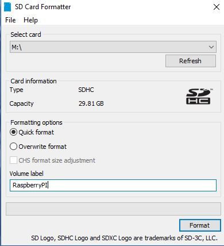Start formatting with the Format button
Image resolution: width=224 pixels, height=246 pixels.
click(x=200, y=225)
